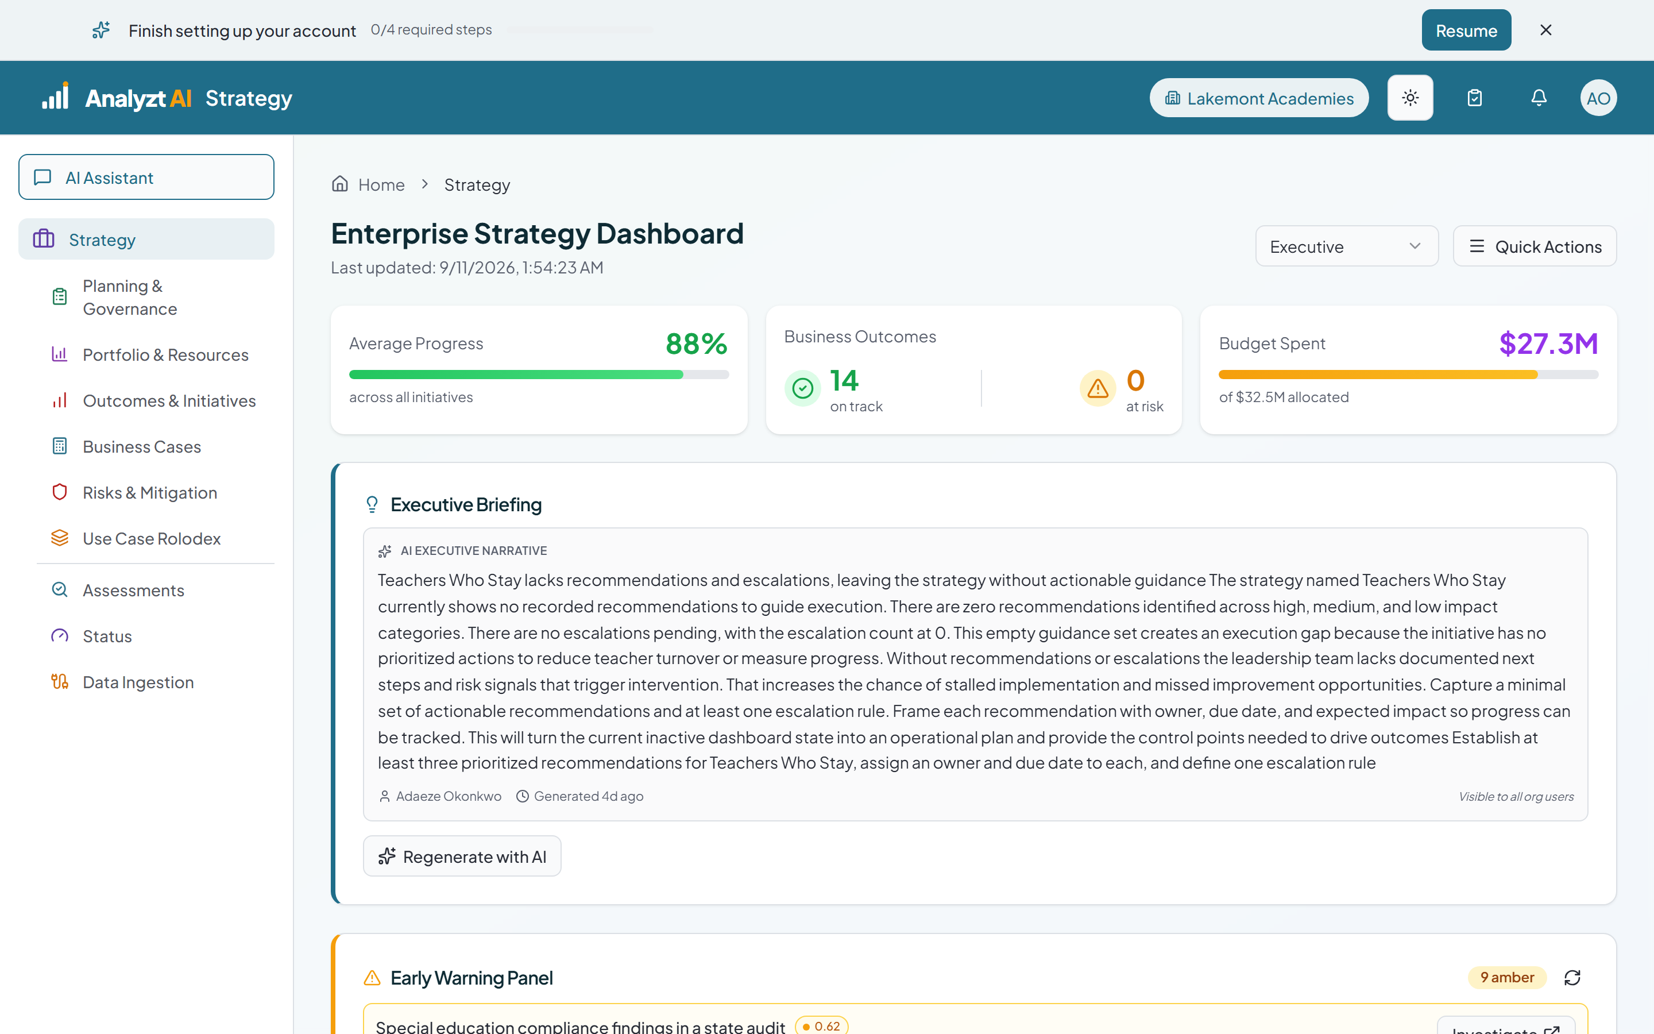Click the Home breadcrumb icon

click(339, 184)
